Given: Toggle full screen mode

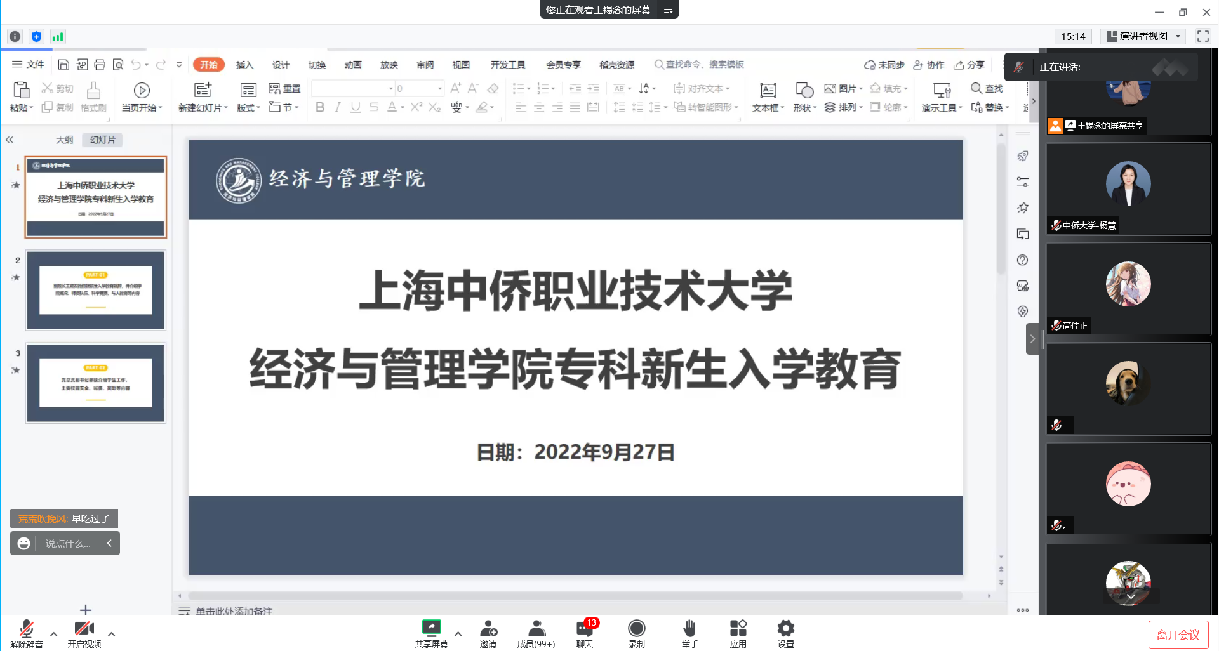Looking at the screenshot, I should (x=1202, y=36).
